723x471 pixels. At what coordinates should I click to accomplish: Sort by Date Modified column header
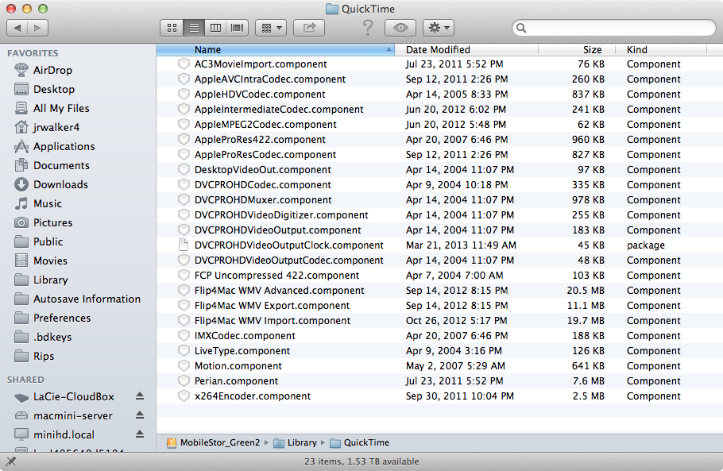466,50
